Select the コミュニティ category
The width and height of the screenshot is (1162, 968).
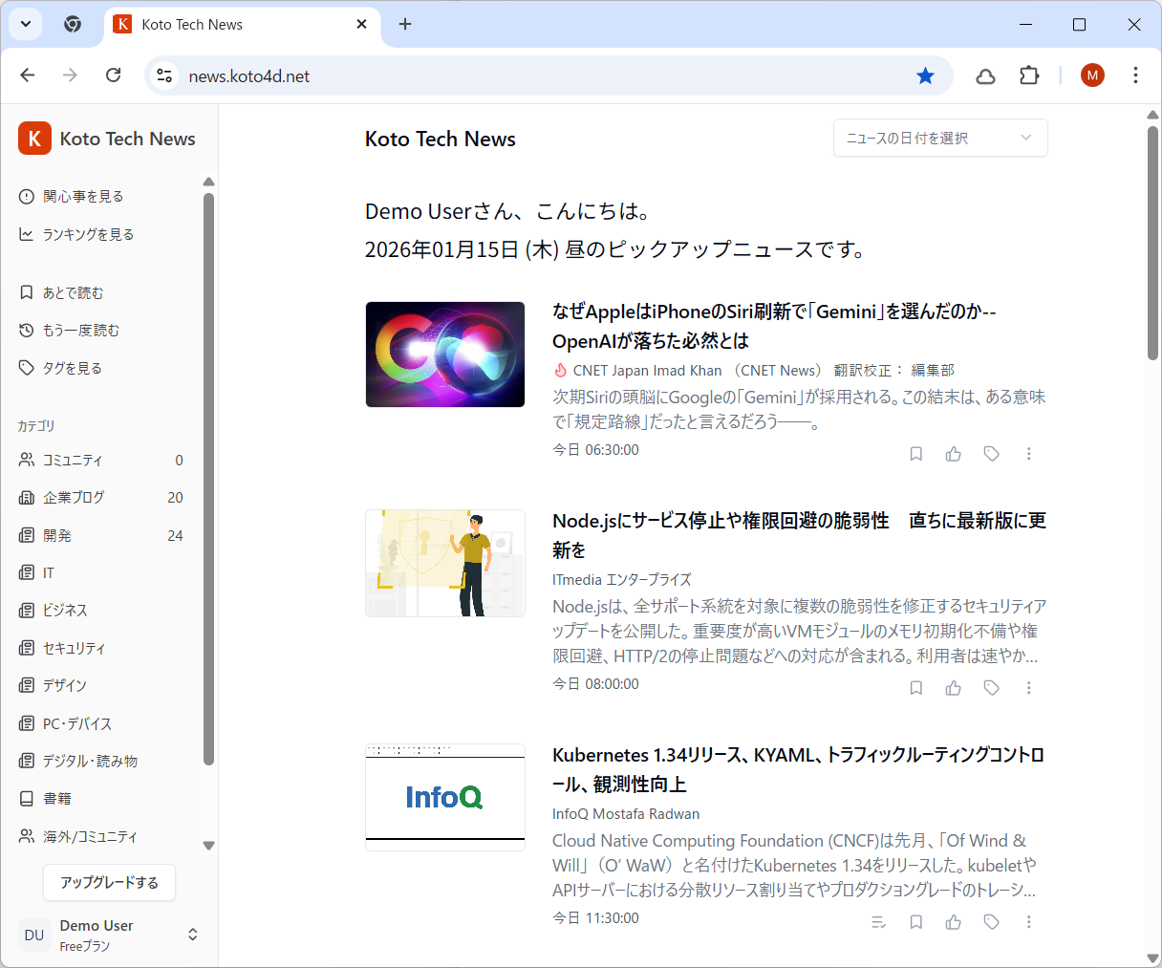coord(101,461)
